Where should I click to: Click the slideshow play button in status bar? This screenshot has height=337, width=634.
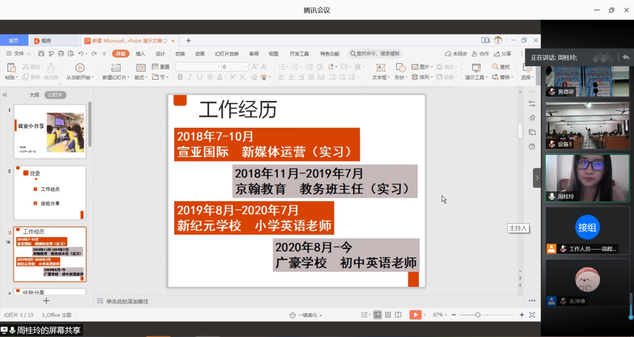pos(415,315)
